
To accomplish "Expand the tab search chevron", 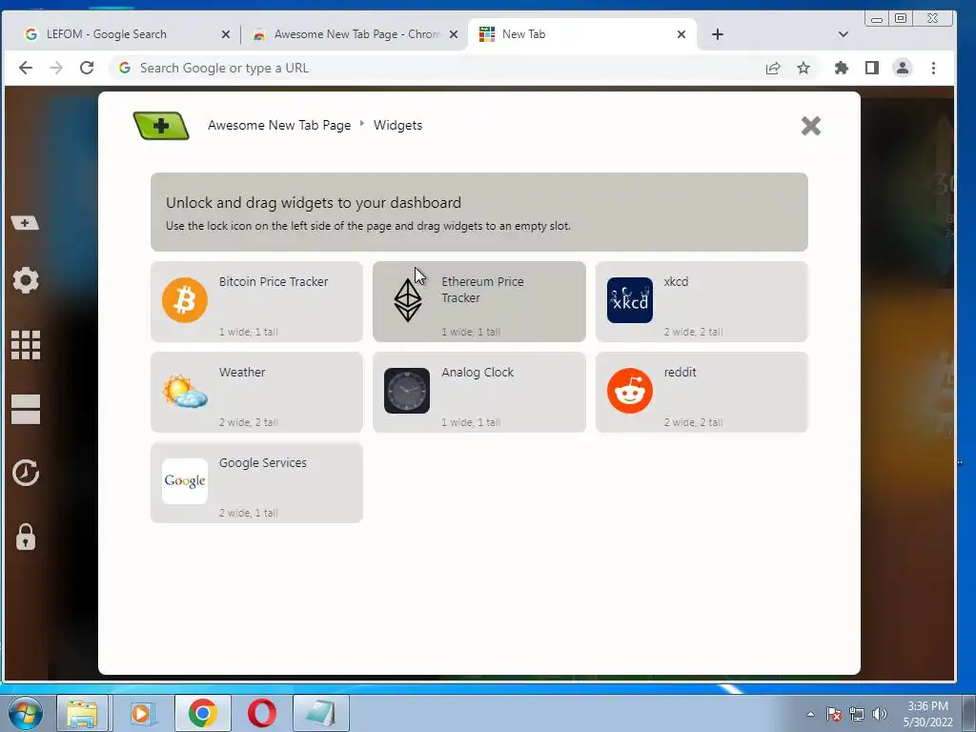I will [844, 34].
